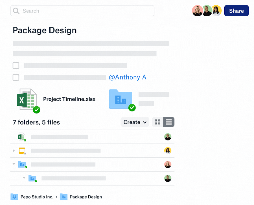Open the blonde woman's avatar at top
This screenshot has height=205, width=254.
pos(198,11)
